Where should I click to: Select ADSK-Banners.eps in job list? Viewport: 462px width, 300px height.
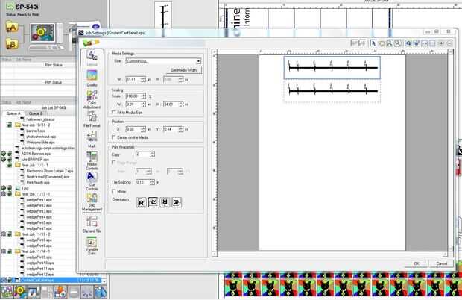click(36, 154)
